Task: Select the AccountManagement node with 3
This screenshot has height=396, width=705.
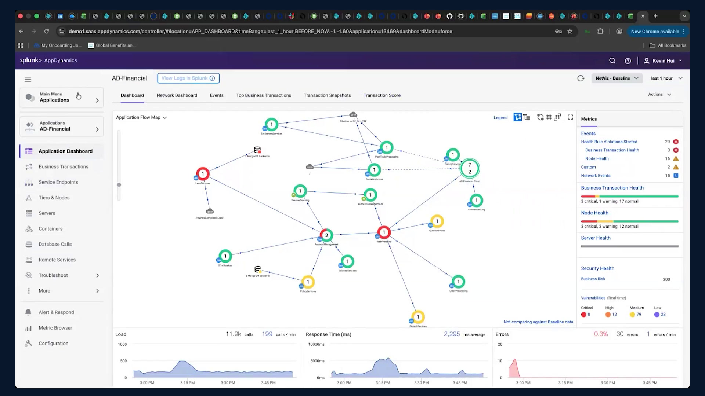Action: (326, 235)
